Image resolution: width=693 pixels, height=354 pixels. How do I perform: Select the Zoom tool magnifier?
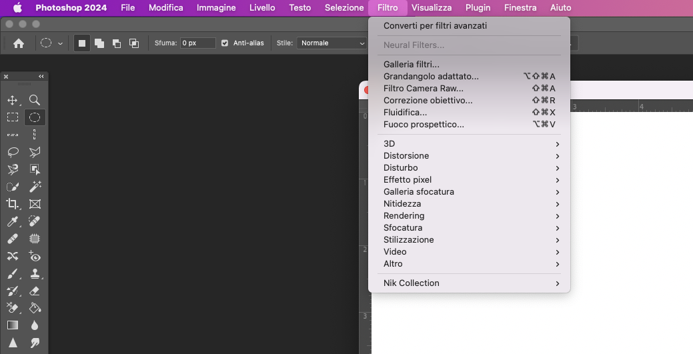(35, 100)
